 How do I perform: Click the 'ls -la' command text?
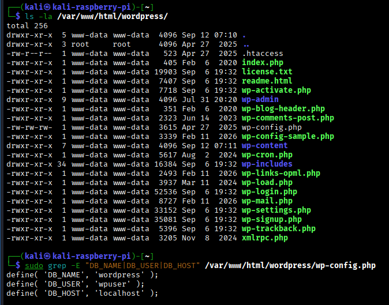39,17
